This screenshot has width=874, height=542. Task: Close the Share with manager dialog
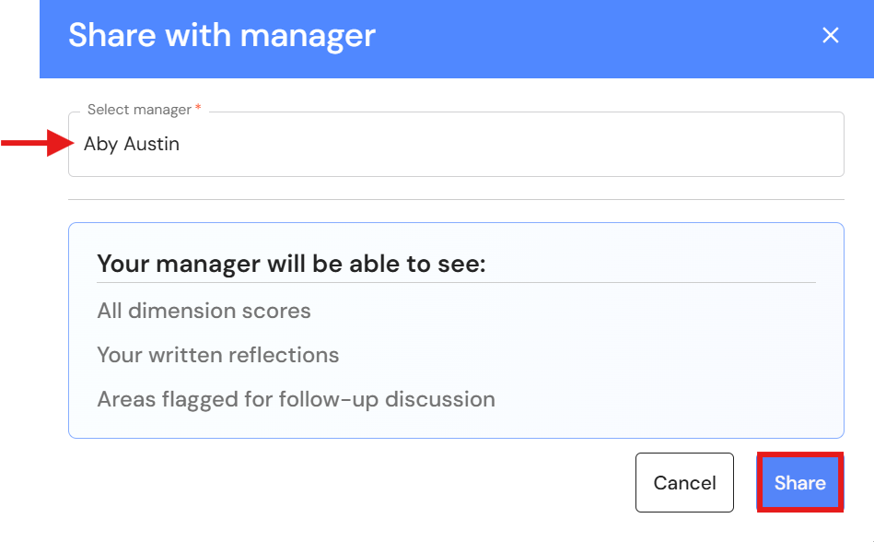pos(831,35)
